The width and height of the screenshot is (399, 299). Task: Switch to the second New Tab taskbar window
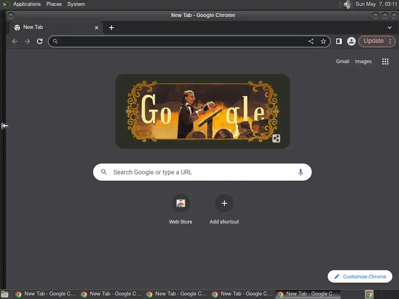pyautogui.click(x=112, y=294)
